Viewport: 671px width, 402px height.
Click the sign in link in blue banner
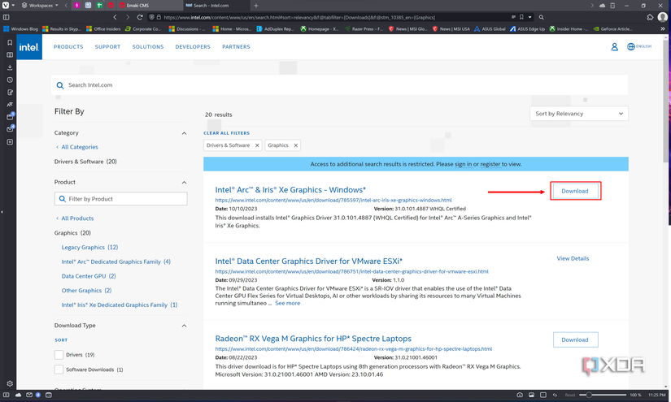pos(463,164)
